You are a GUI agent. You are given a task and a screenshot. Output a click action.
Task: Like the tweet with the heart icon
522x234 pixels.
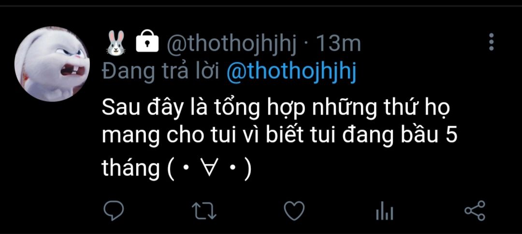pyautogui.click(x=293, y=211)
